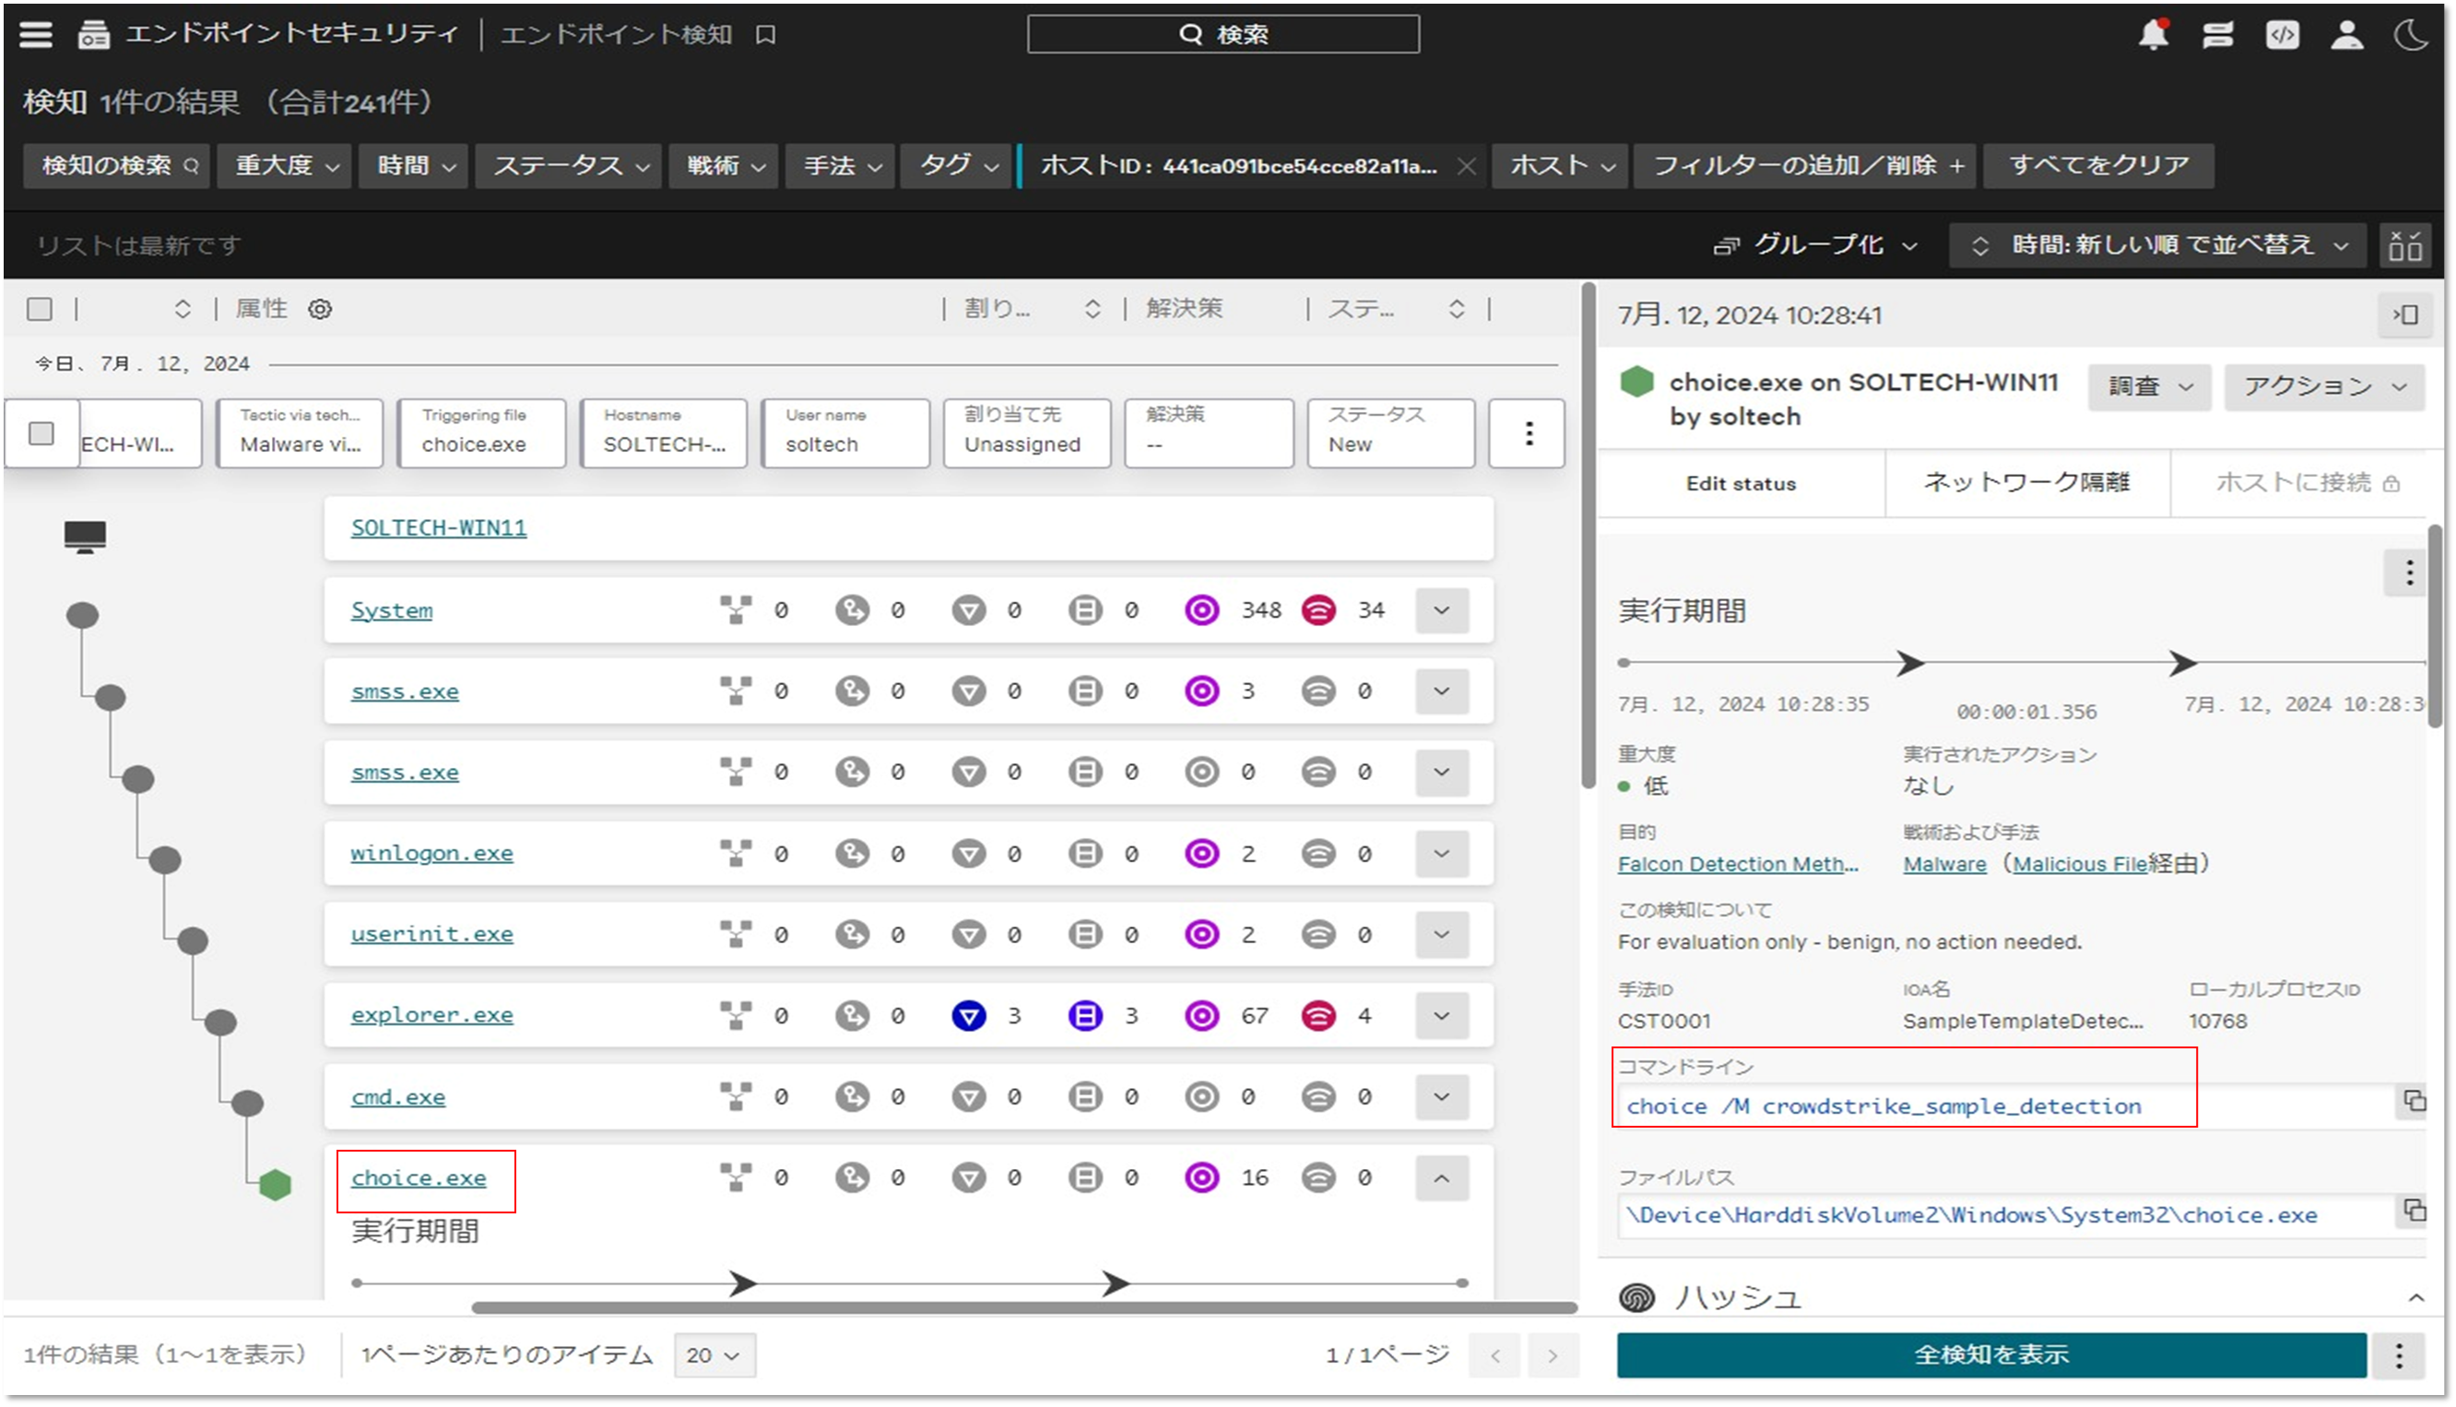The image size is (2456, 1407).
Task: Click the attributes gear settings icon
Action: click(x=320, y=309)
